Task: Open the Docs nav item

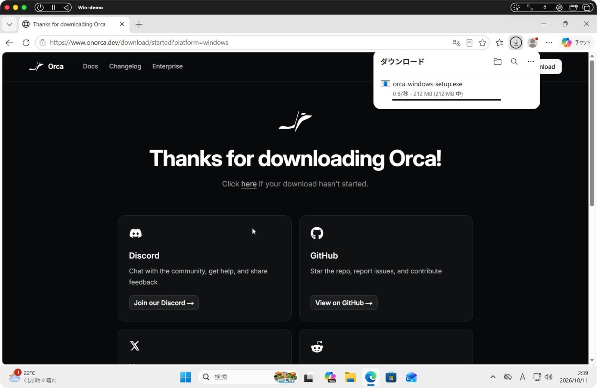Action: 90,66
